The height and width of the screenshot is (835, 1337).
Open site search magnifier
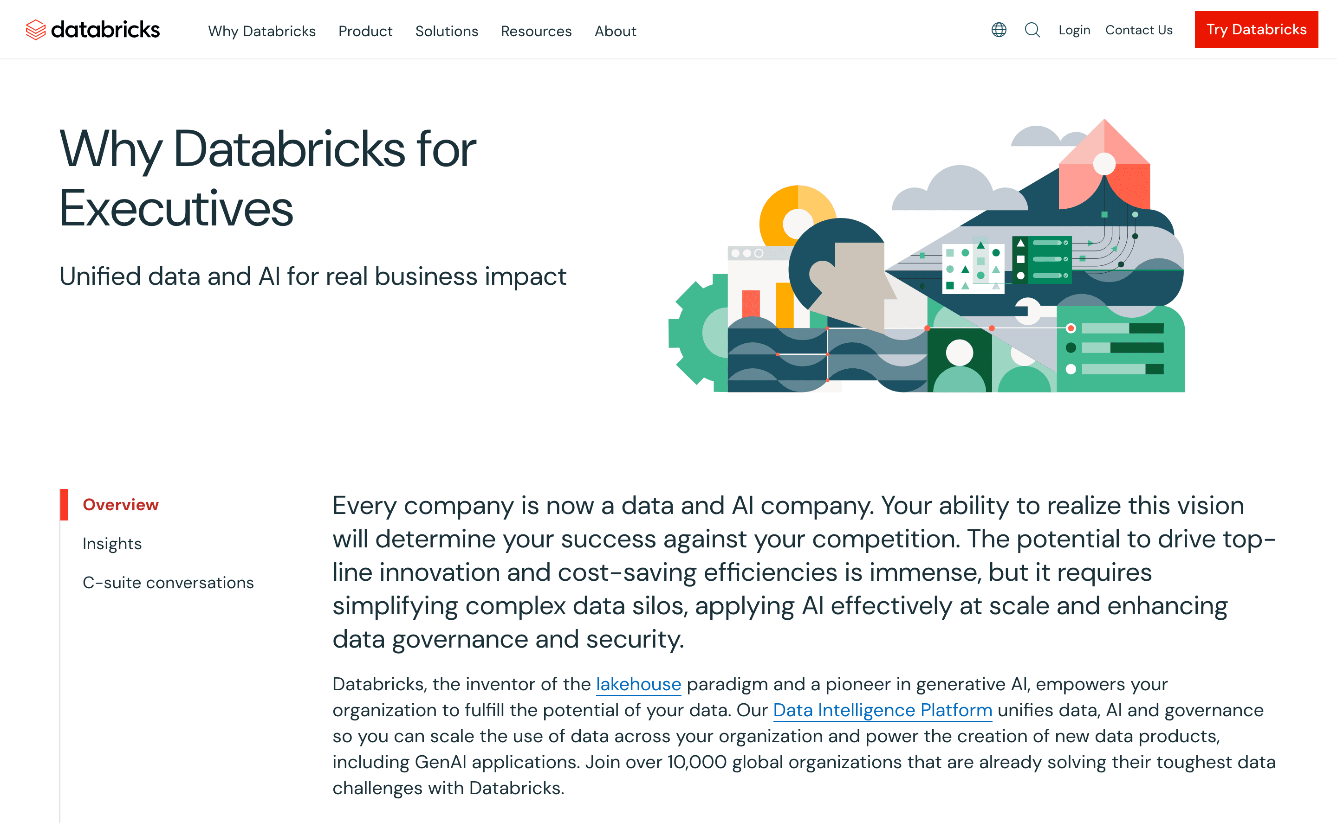pyautogui.click(x=1032, y=30)
